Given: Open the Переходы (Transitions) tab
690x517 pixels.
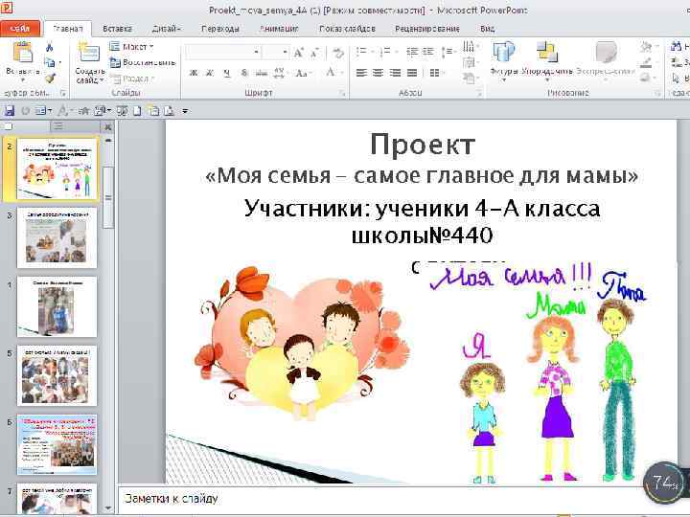Looking at the screenshot, I should coord(220,29).
